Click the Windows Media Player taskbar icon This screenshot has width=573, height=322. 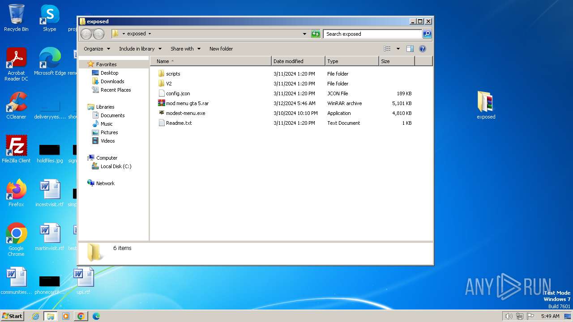[x=66, y=316]
